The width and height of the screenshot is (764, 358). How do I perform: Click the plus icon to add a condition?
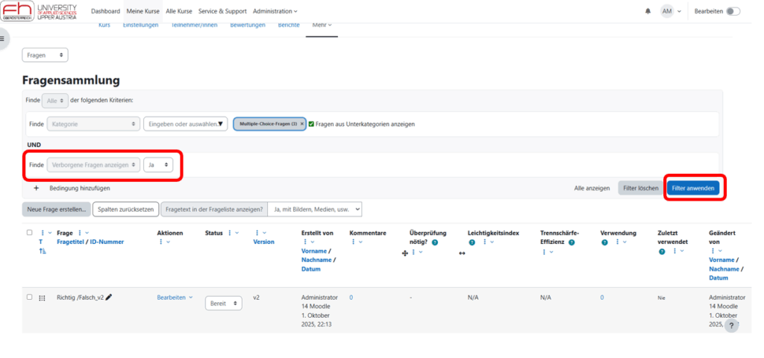pyautogui.click(x=36, y=189)
